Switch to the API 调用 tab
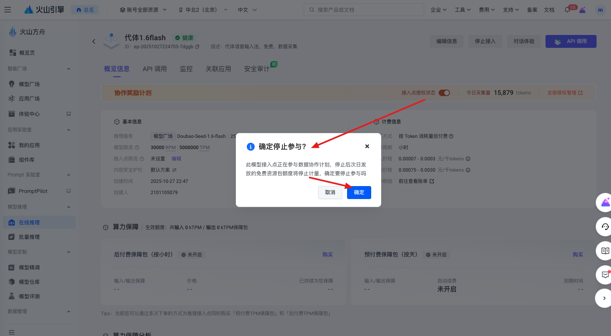This screenshot has width=611, height=336. pyautogui.click(x=155, y=69)
